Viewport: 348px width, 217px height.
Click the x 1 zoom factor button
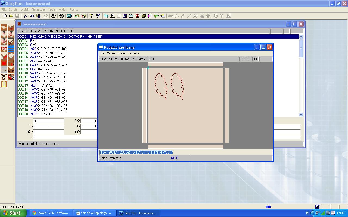tap(255, 59)
